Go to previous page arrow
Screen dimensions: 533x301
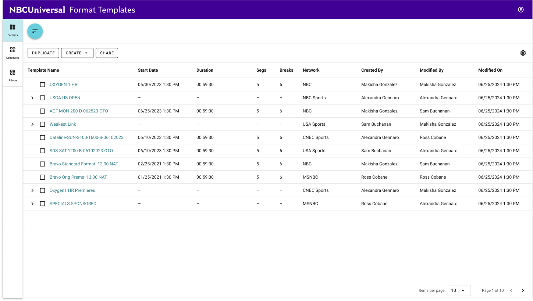point(511,290)
